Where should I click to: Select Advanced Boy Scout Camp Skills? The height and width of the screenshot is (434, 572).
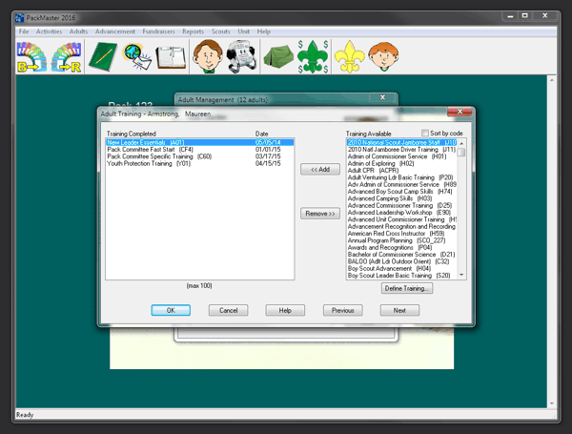(x=401, y=192)
